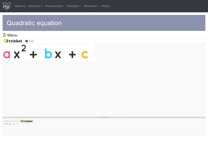Click the pink letter a in formula
Image resolution: width=208 pixels, height=156 pixels.
point(7,54)
